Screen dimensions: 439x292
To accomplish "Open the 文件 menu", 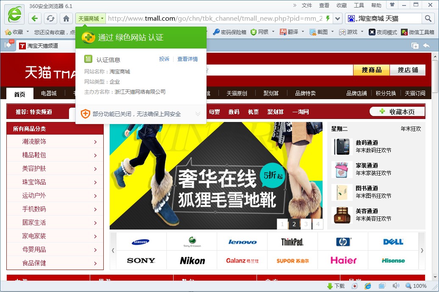I will coord(306,5).
